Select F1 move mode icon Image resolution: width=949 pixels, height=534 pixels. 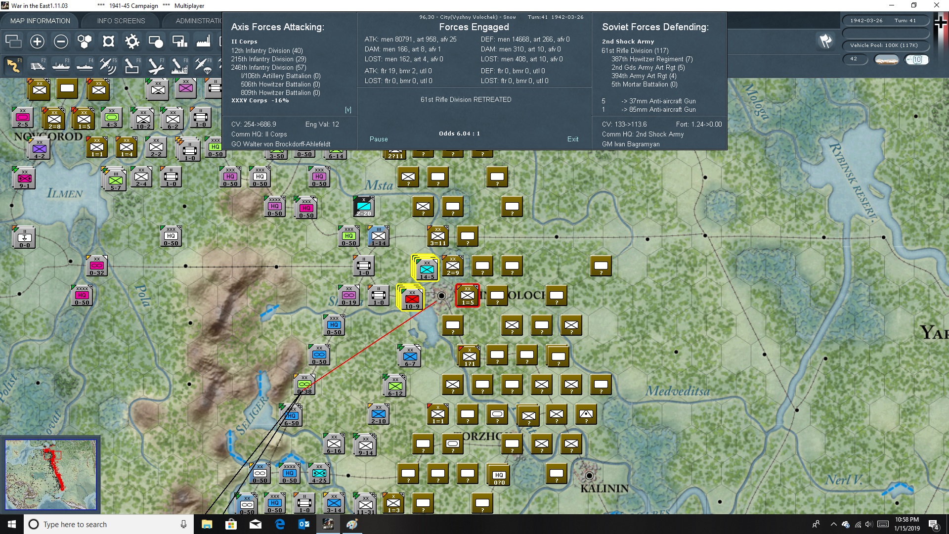pos(13,65)
